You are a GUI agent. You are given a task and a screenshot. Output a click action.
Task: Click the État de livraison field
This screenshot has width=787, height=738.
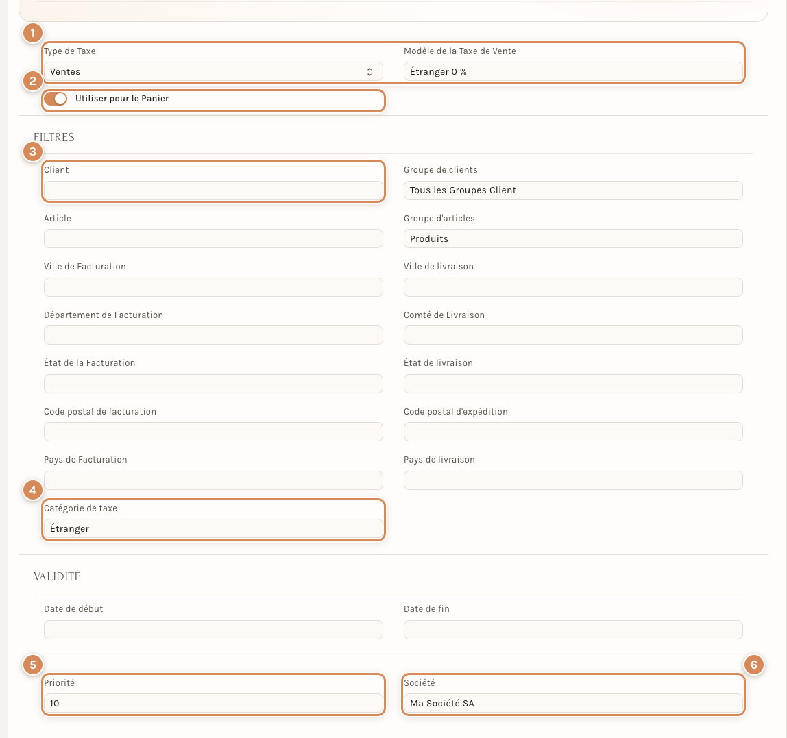tap(573, 384)
